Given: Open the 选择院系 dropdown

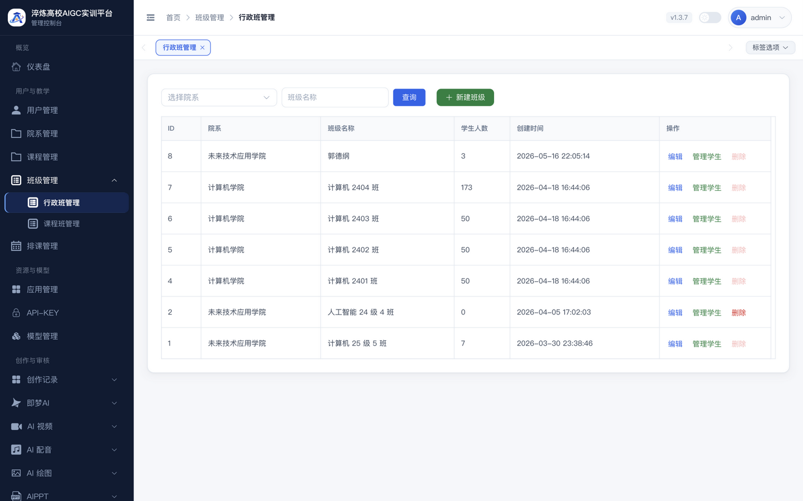Looking at the screenshot, I should coord(219,97).
